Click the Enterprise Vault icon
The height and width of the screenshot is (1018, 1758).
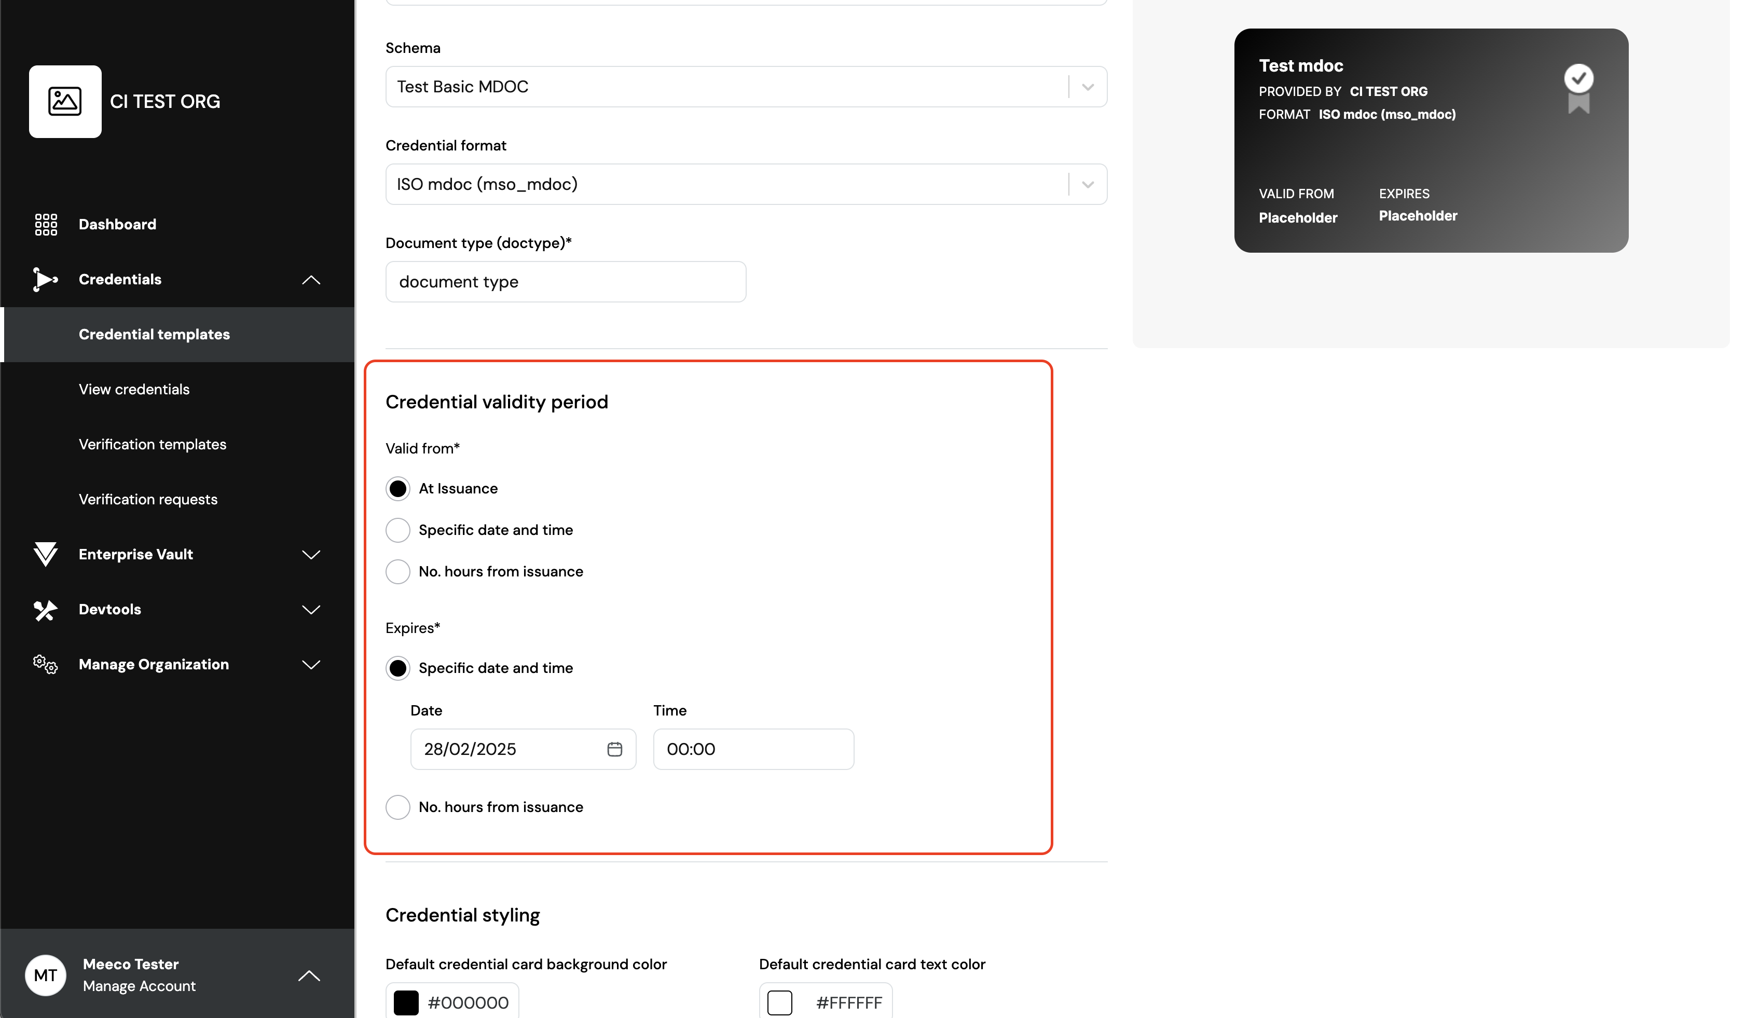45,554
